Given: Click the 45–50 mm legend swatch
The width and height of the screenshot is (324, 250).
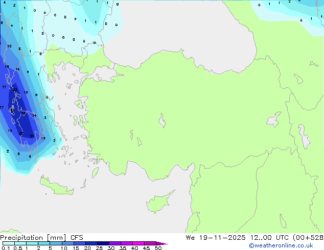Looking at the screenshot, I should pyautogui.click(x=150, y=243).
